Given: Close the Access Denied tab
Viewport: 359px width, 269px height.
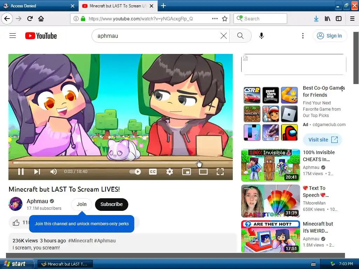Looking at the screenshot, I should click(72, 6).
